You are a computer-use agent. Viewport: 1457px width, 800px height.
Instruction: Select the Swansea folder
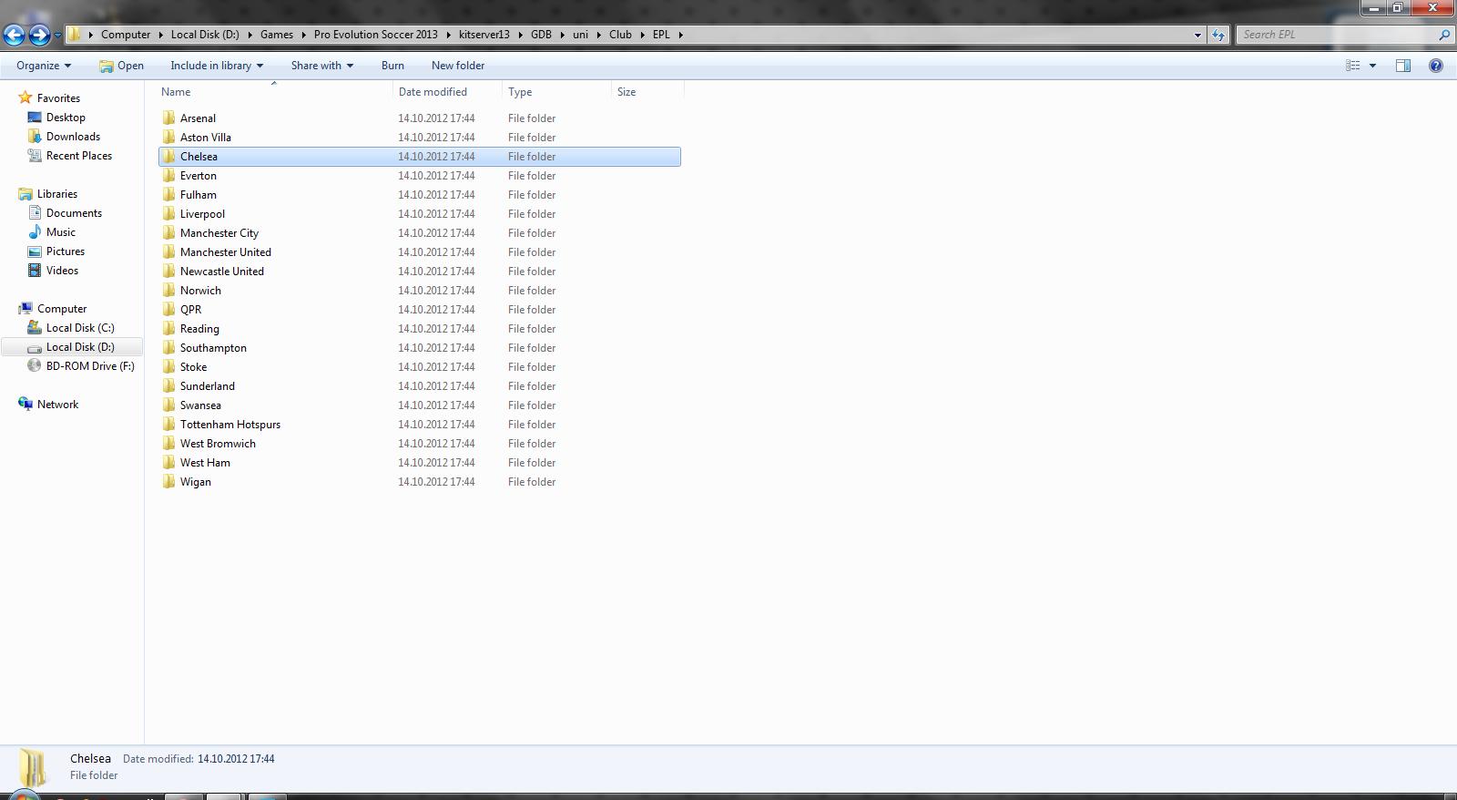click(x=419, y=405)
